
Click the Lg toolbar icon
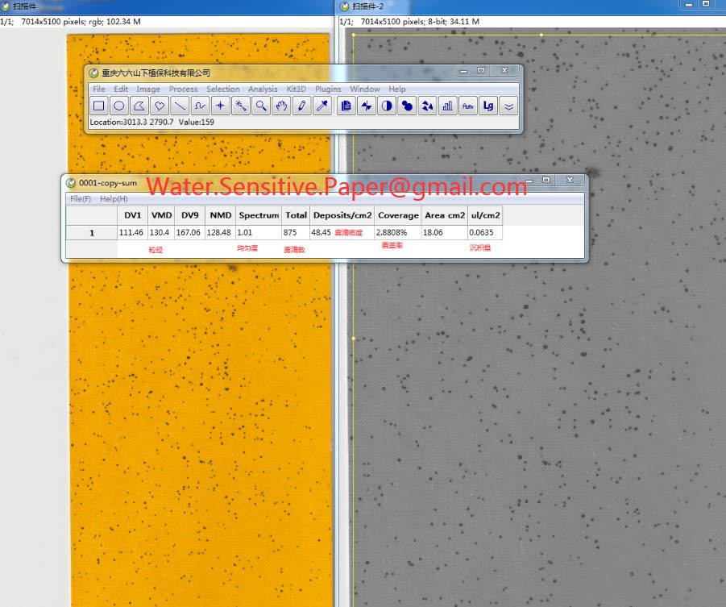pyautogui.click(x=488, y=106)
